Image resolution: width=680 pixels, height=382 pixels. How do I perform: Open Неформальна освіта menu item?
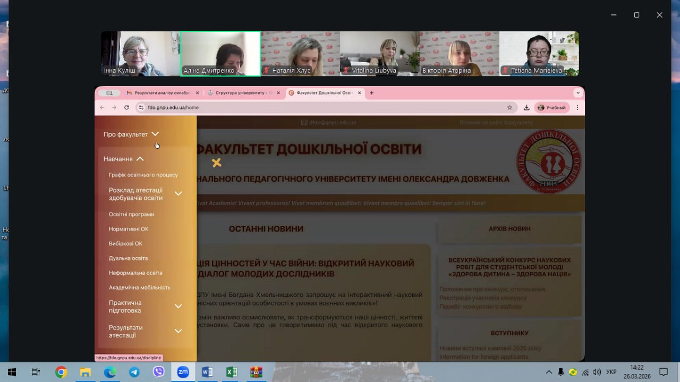click(135, 273)
